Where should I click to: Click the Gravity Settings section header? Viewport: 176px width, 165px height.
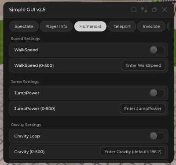(x=26, y=125)
